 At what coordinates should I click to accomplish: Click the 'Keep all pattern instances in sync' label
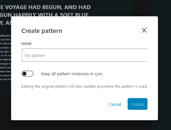coord(72,74)
